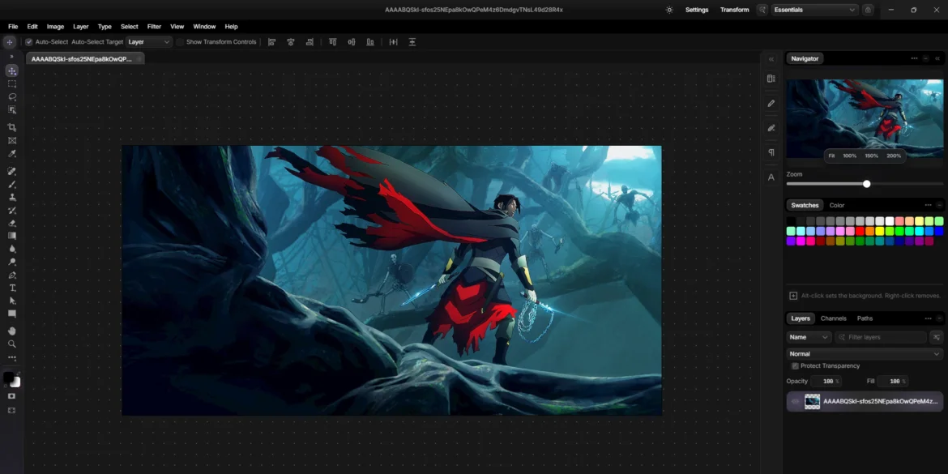Open the Properties panel icon in side strip
The height and width of the screenshot is (474, 948).
tap(771, 78)
